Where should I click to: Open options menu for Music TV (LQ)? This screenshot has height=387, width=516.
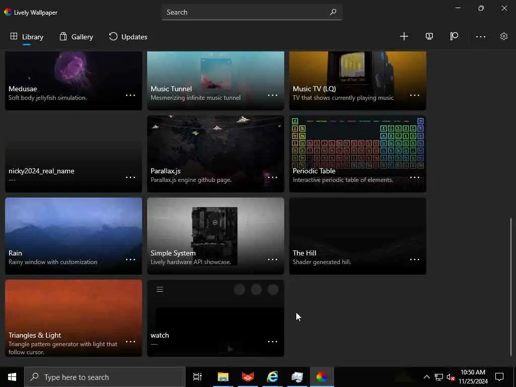pyautogui.click(x=415, y=95)
